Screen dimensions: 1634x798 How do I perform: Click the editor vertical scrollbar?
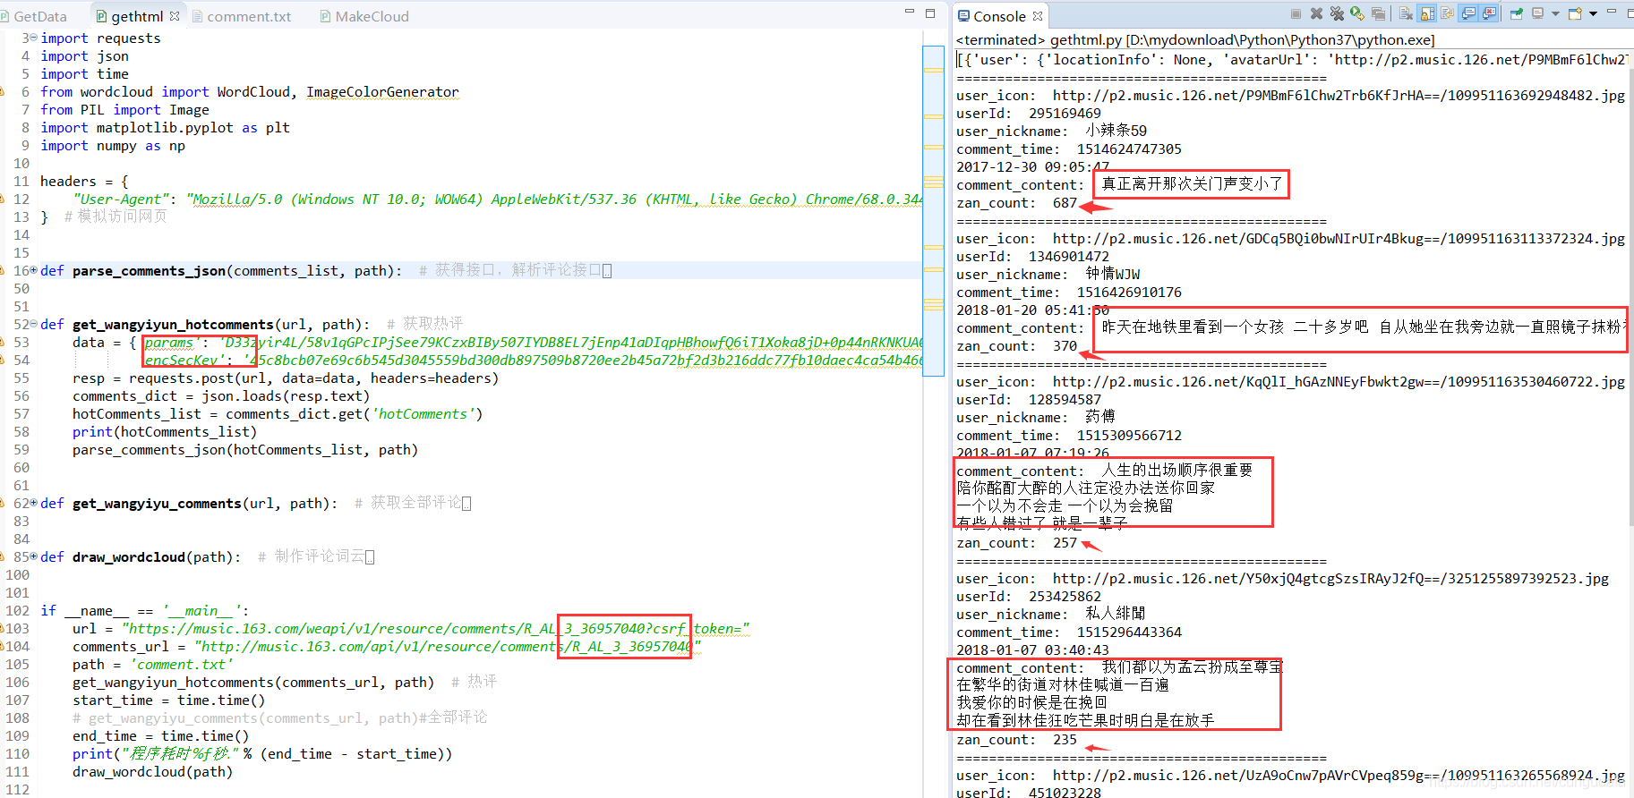pos(933,210)
